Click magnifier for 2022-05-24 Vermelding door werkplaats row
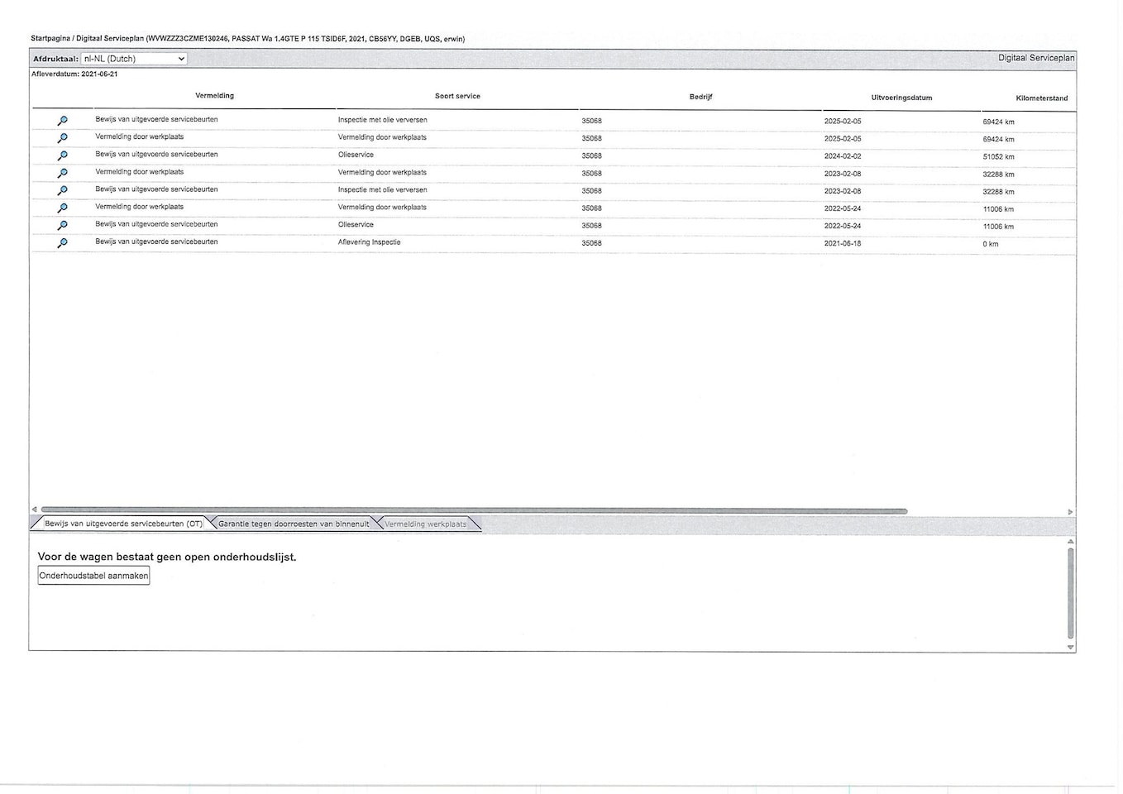 tap(62, 208)
